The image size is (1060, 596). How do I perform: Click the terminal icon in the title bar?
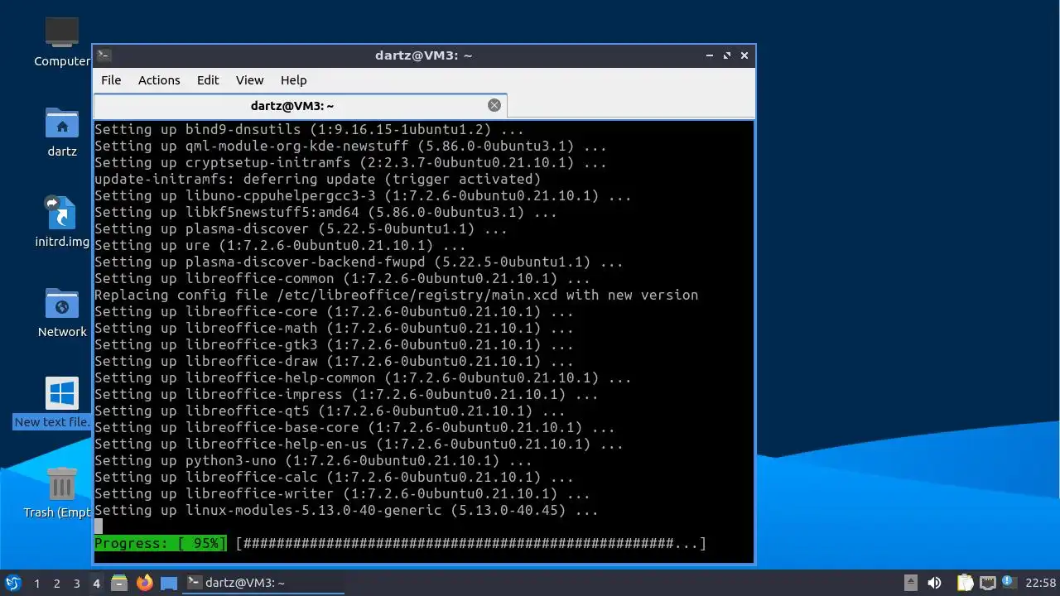[x=104, y=55]
